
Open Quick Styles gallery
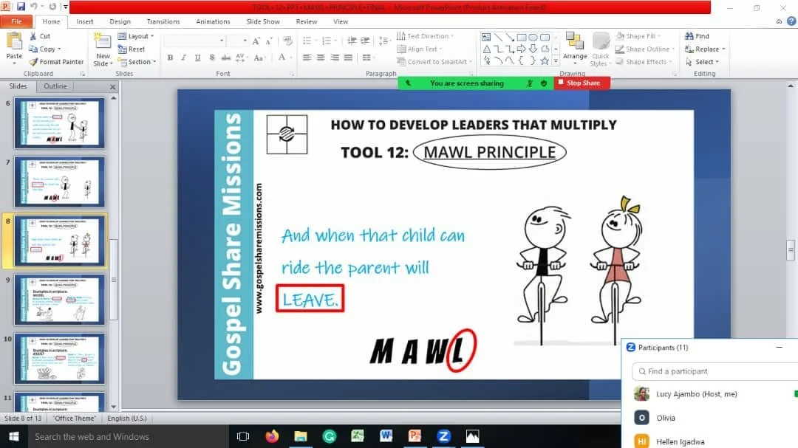pos(601,49)
